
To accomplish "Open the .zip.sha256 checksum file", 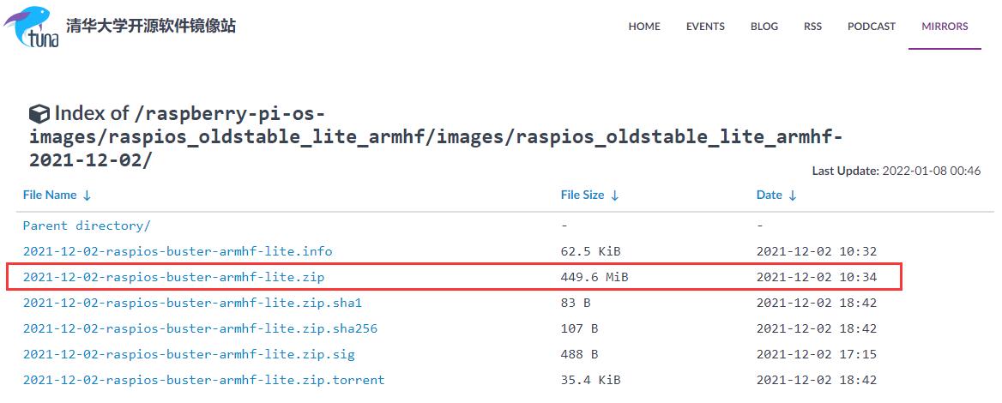I will 200,328.
